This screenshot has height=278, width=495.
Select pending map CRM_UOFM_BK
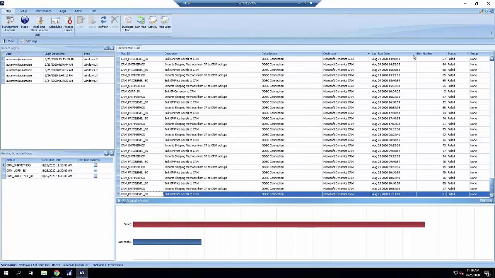(x=57, y=171)
